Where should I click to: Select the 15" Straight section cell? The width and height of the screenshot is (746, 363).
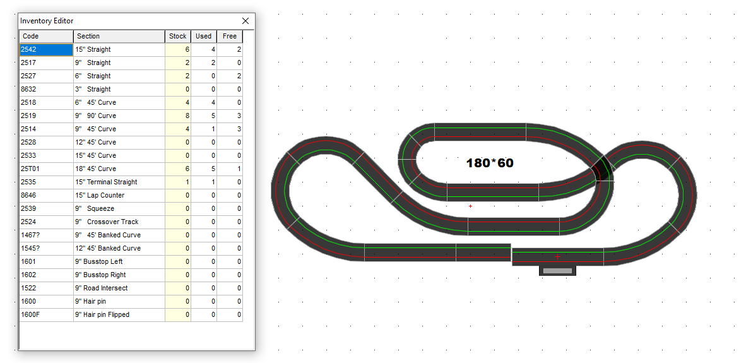click(x=119, y=49)
